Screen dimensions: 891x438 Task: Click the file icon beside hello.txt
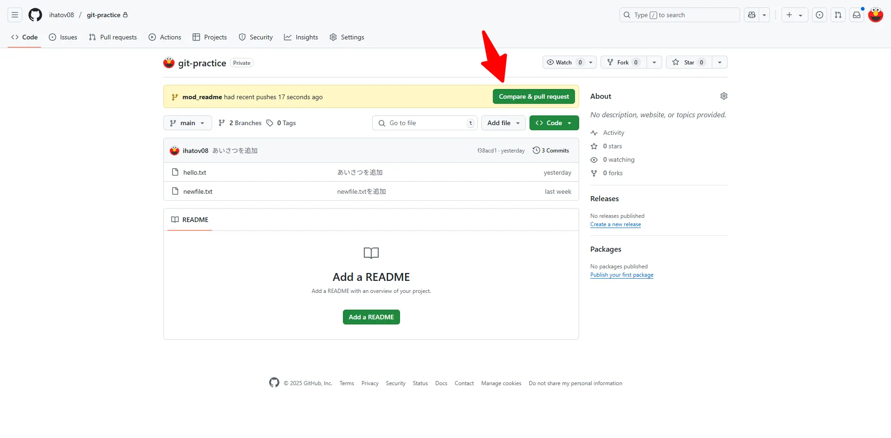click(175, 172)
